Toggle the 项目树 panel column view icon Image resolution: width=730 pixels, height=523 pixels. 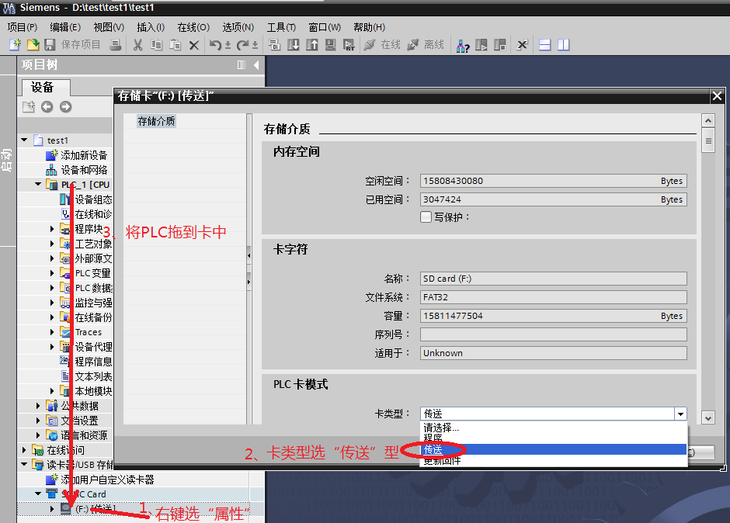(x=242, y=64)
